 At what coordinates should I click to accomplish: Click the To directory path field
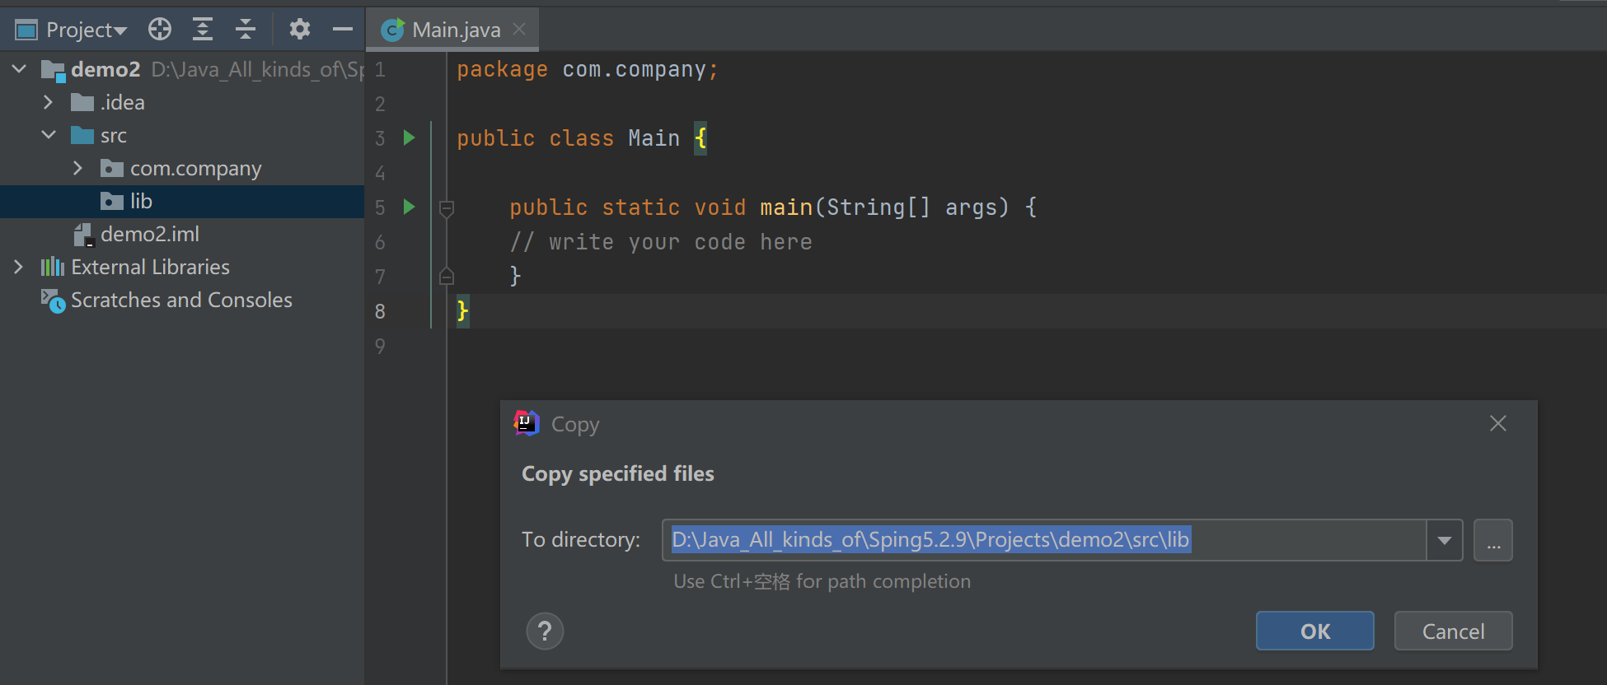coord(1043,540)
